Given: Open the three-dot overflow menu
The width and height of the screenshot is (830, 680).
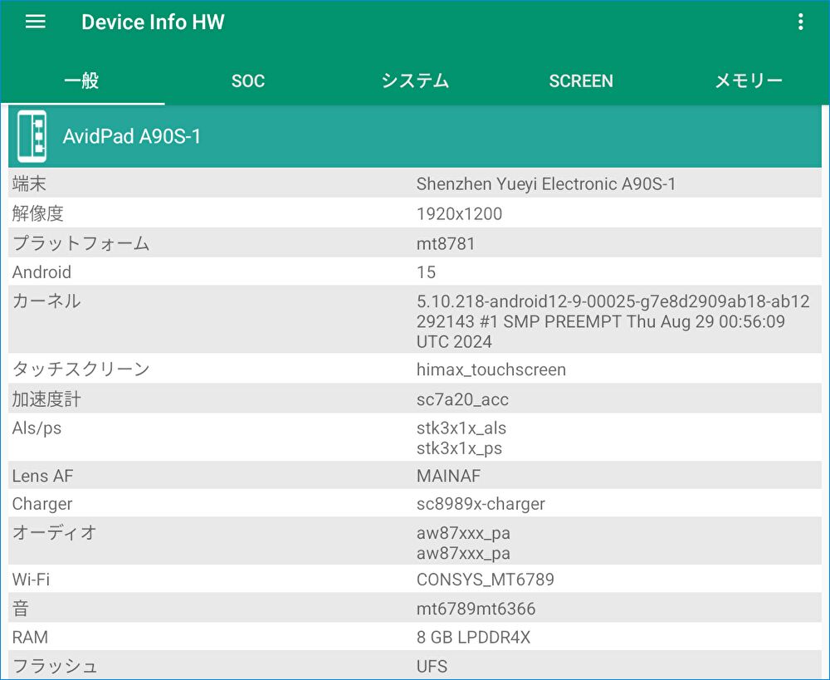Looking at the screenshot, I should click(800, 22).
